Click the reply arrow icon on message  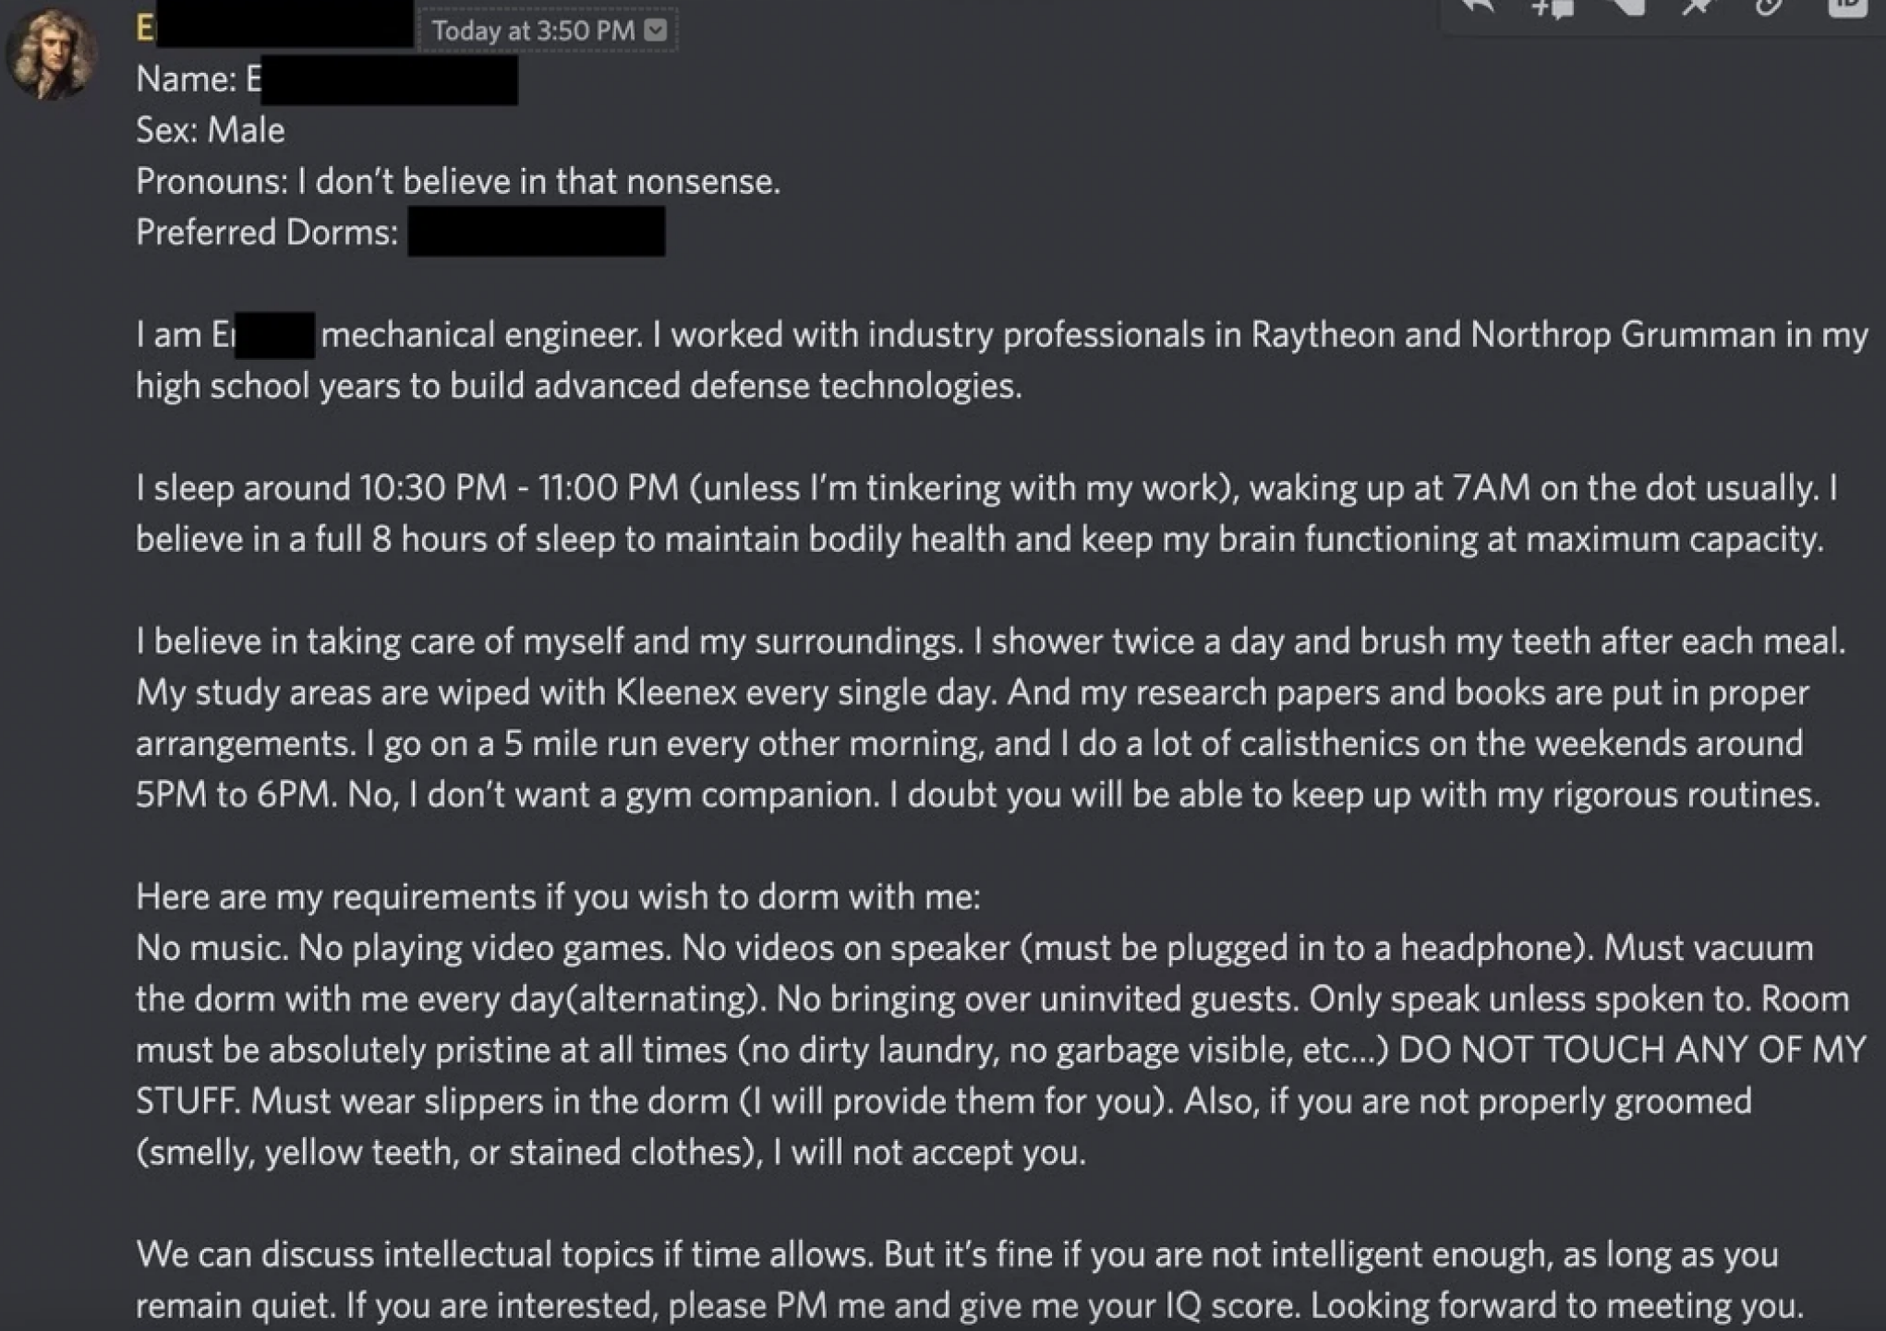[x=1478, y=7]
